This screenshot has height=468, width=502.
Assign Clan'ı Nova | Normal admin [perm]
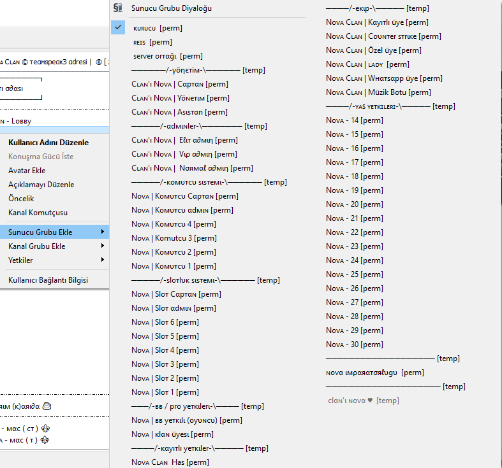(192, 168)
